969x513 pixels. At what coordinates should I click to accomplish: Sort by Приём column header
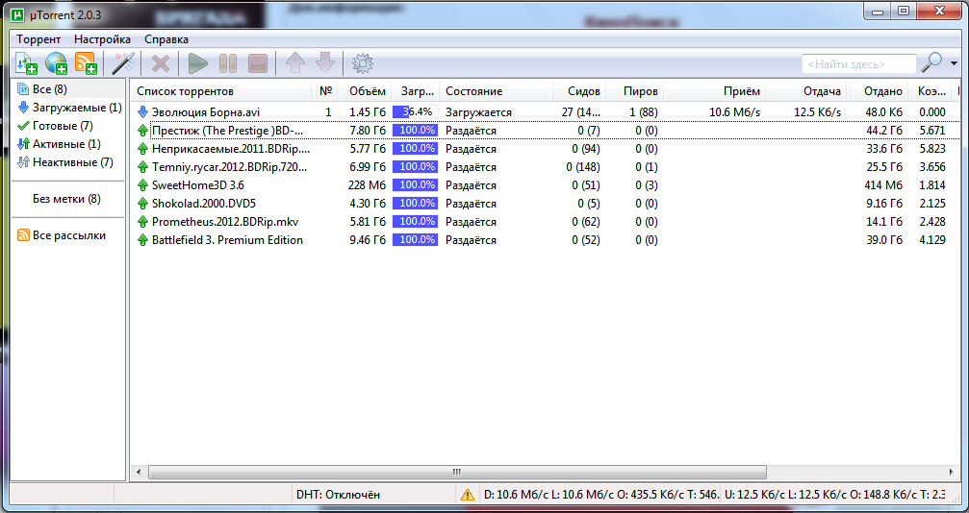click(x=714, y=91)
